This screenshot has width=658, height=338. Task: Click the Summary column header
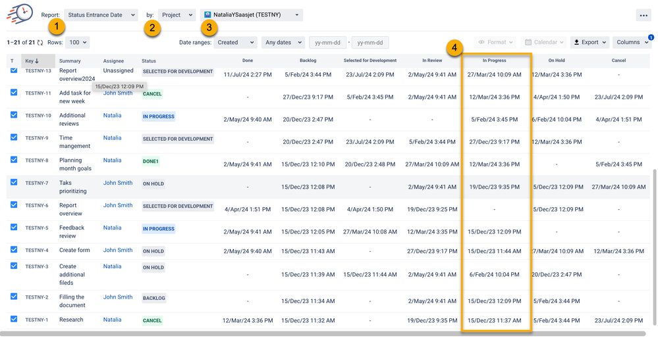pos(70,61)
